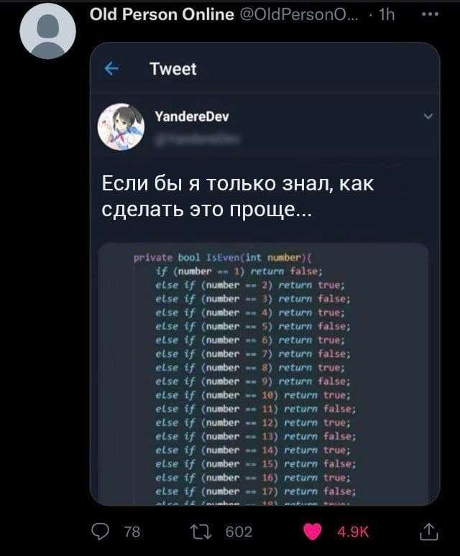Image resolution: width=460 pixels, height=556 pixels.
Task: Open the share upload icon
Action: [x=429, y=532]
